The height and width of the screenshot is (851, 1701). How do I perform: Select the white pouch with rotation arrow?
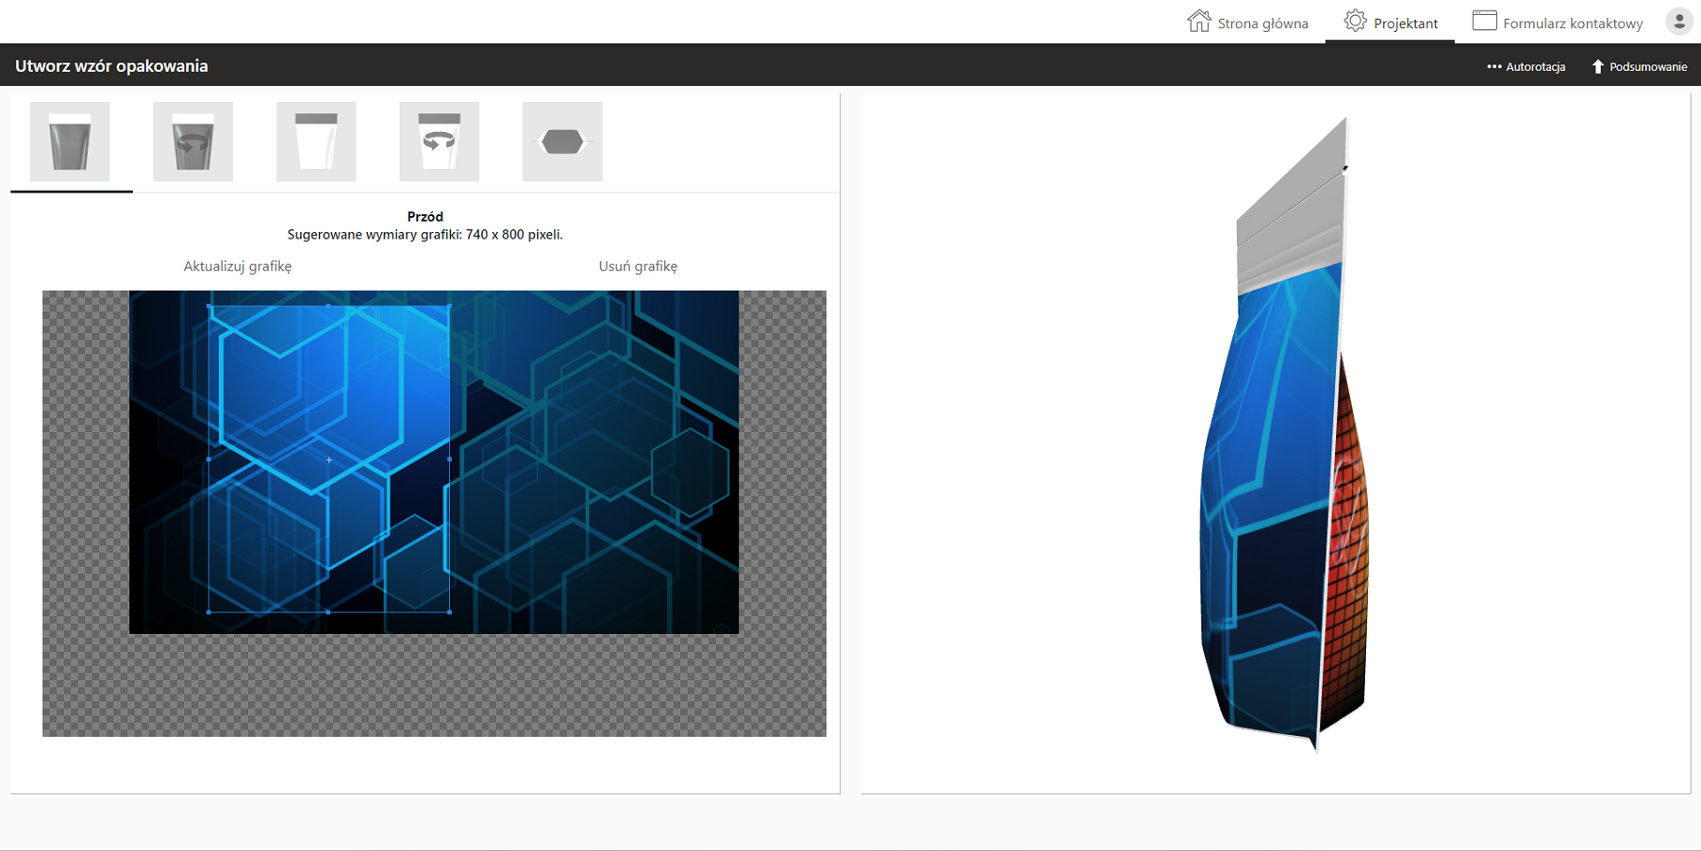click(439, 142)
